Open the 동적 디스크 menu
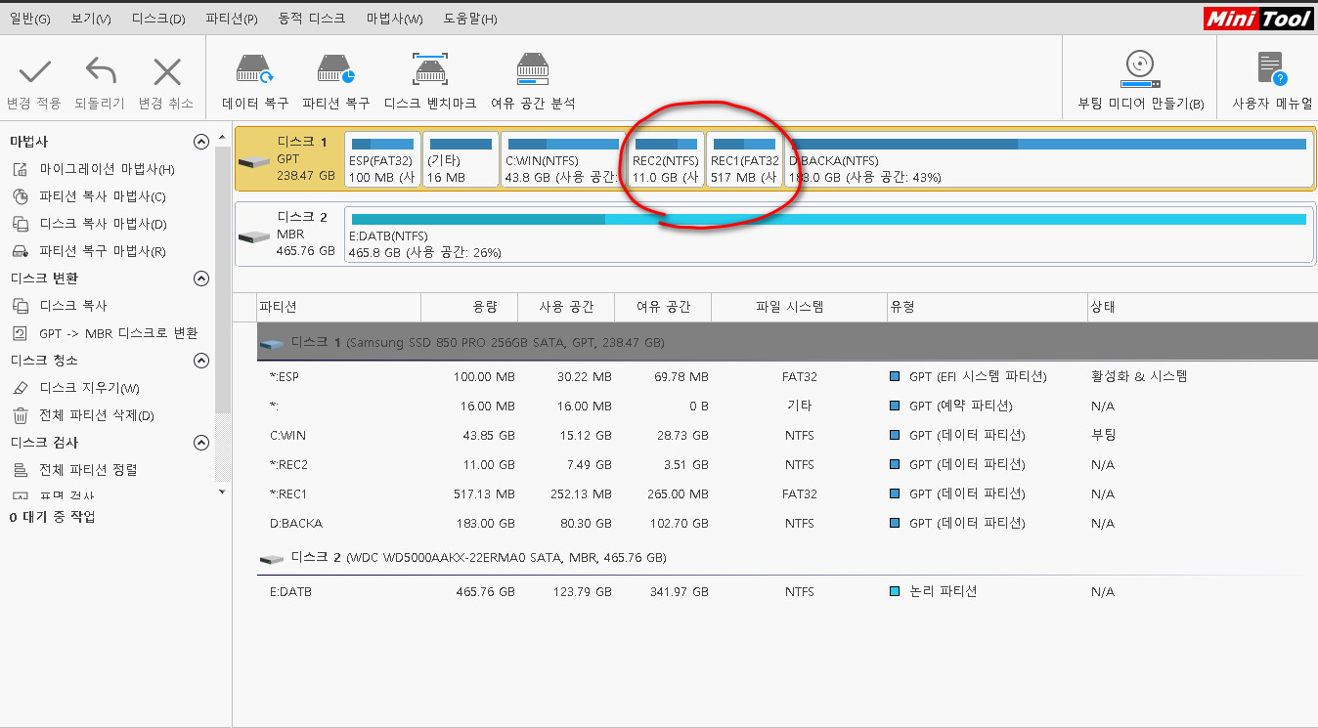Viewport: 1318px width, 728px height. pos(312,19)
